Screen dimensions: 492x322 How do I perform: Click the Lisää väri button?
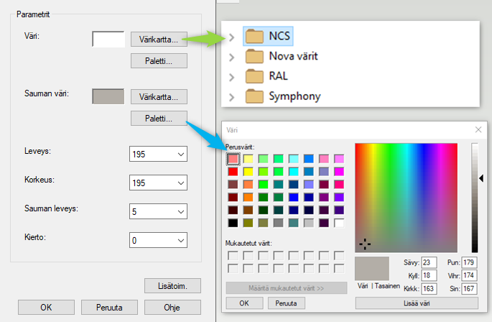coord(417,303)
